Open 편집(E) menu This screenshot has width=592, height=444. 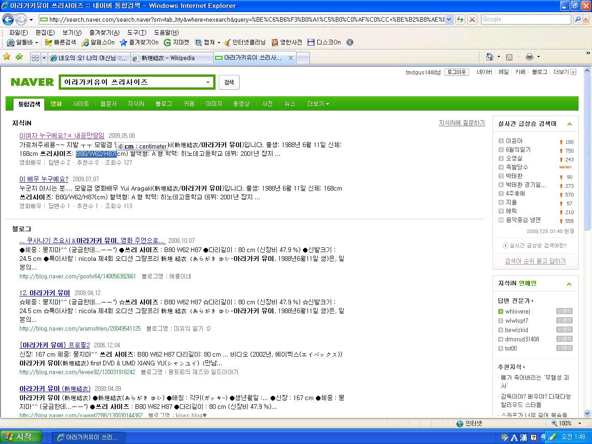(x=45, y=32)
